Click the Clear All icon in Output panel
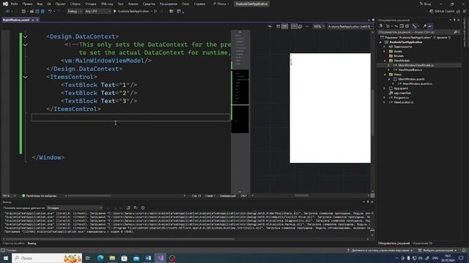The width and height of the screenshot is (469, 263). tap(128, 207)
